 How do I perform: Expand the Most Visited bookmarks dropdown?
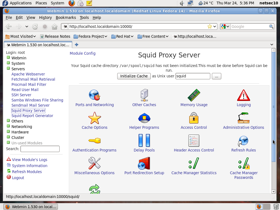point(21,36)
